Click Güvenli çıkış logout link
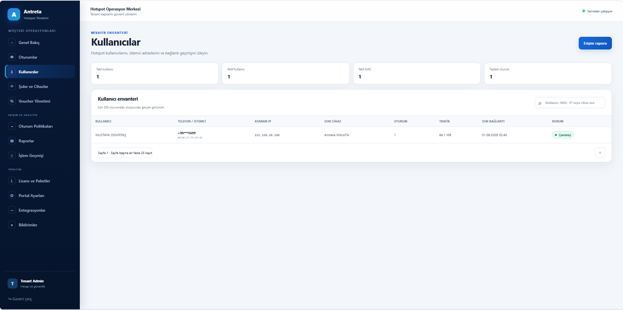 coord(20,299)
